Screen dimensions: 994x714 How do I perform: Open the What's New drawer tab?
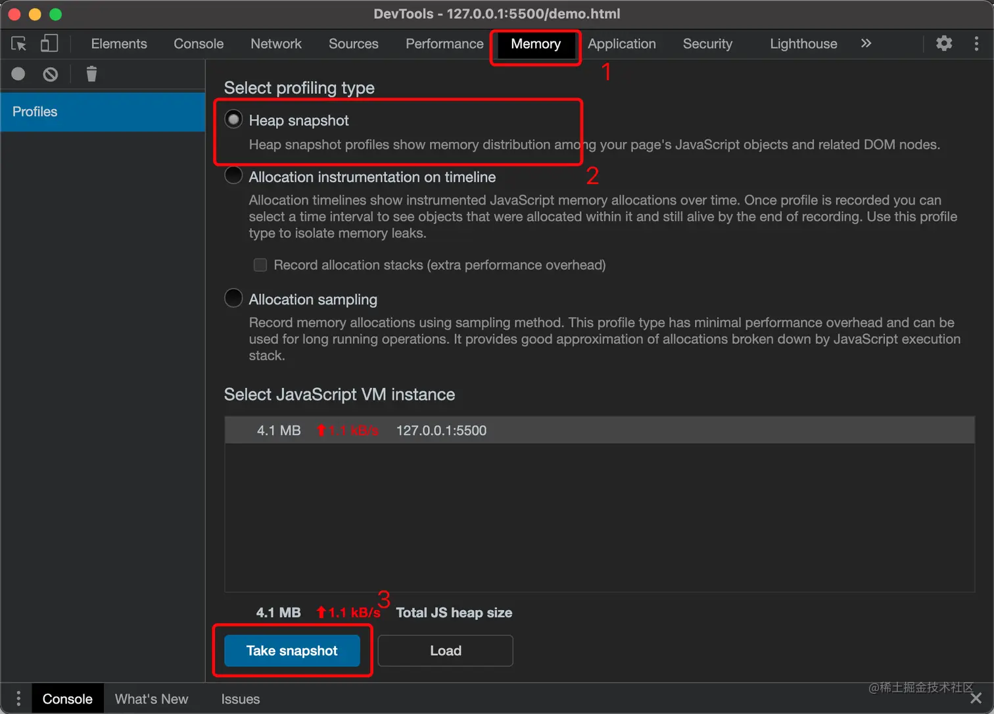(151, 699)
